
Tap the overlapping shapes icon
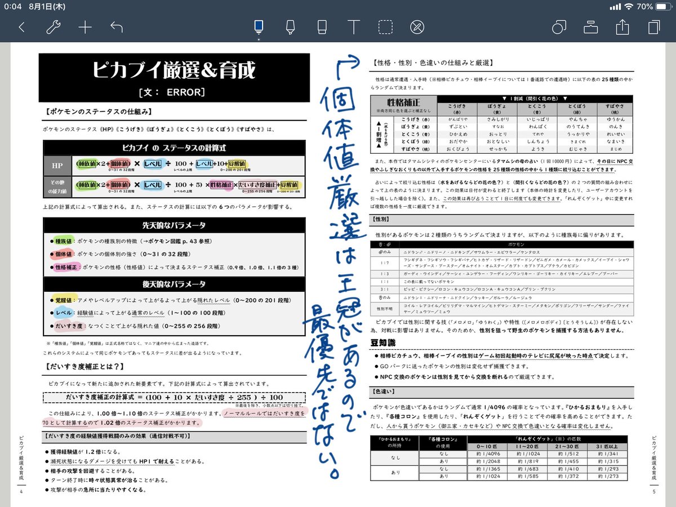pyautogui.click(x=558, y=26)
